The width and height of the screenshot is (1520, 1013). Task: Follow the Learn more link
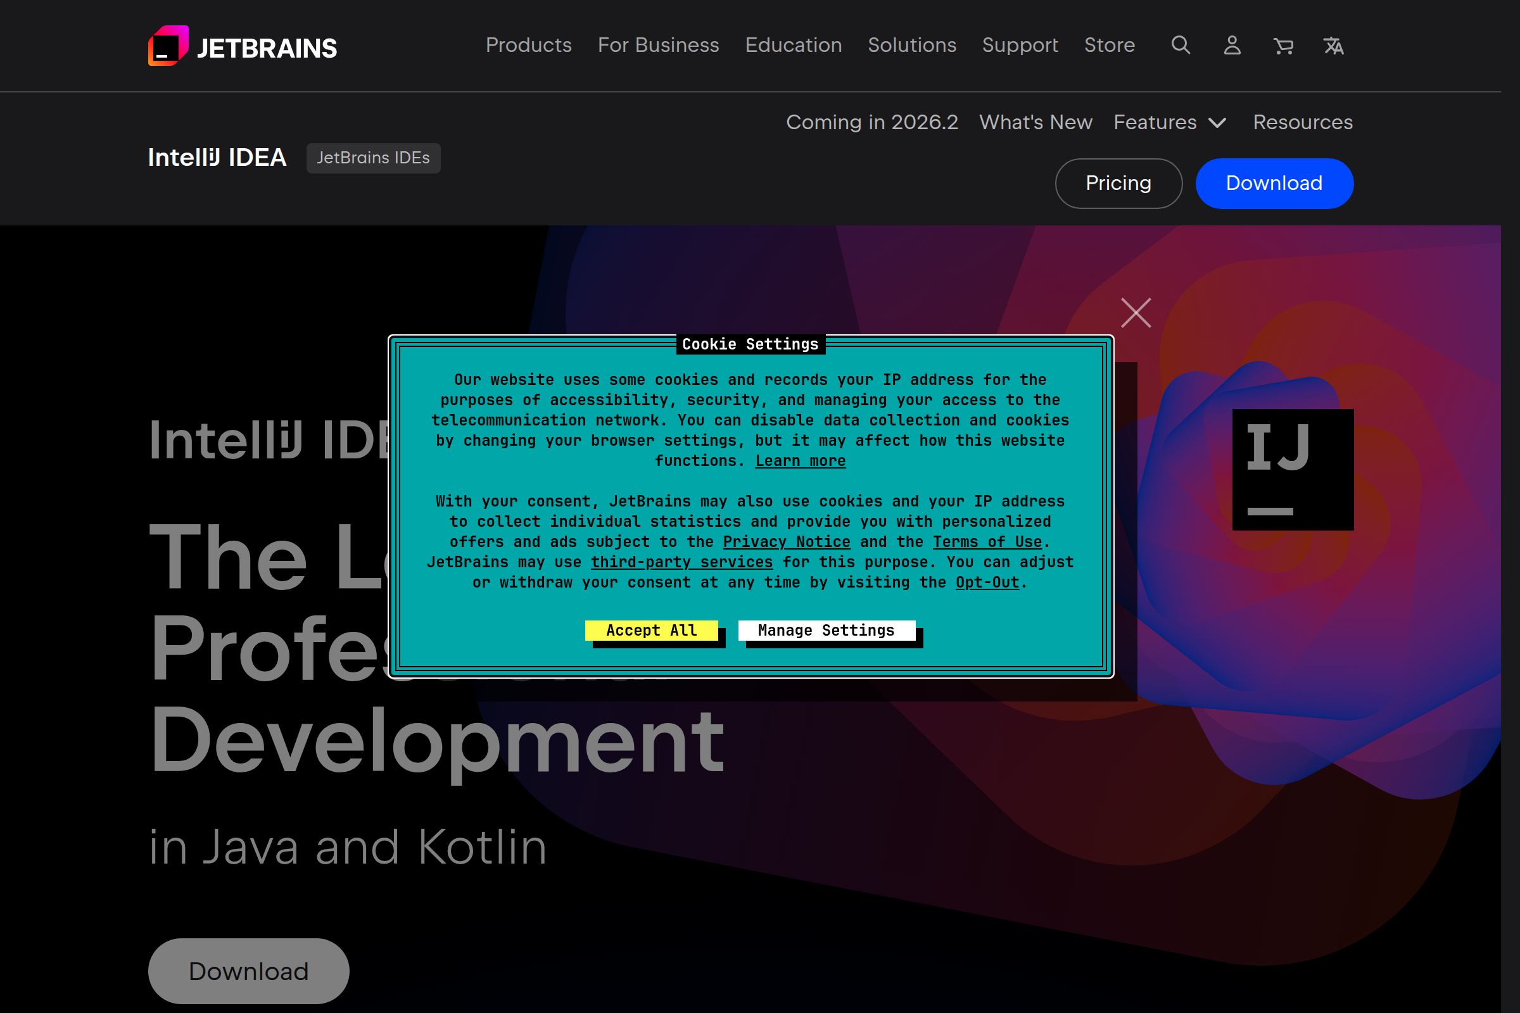801,461
